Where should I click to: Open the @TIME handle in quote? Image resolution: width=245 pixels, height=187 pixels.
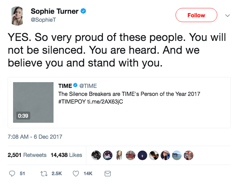[88, 86]
